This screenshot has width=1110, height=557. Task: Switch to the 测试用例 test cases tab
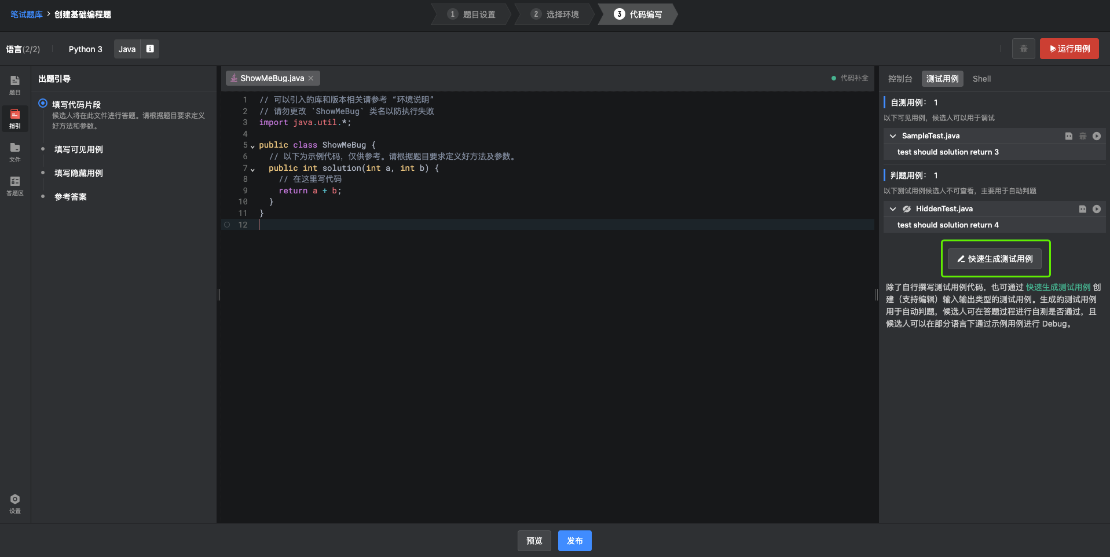pos(942,79)
